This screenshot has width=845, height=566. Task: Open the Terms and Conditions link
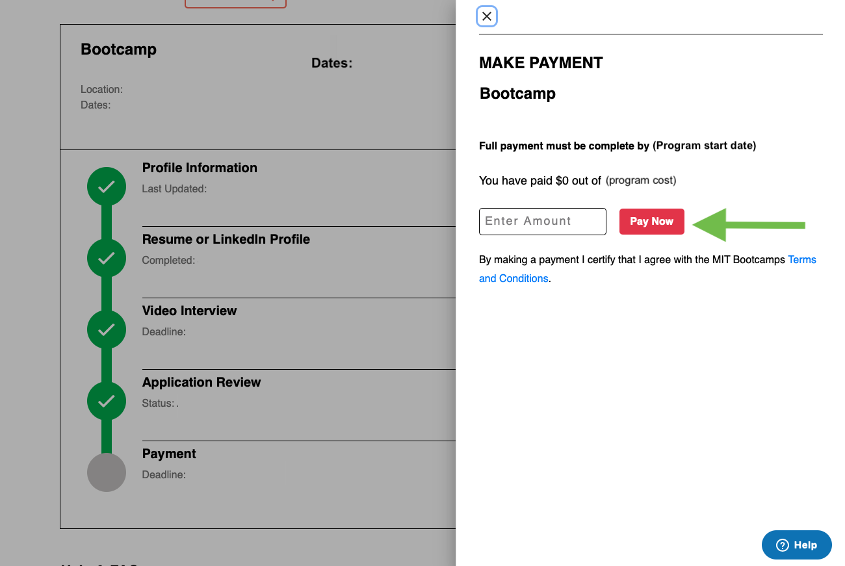(x=647, y=269)
